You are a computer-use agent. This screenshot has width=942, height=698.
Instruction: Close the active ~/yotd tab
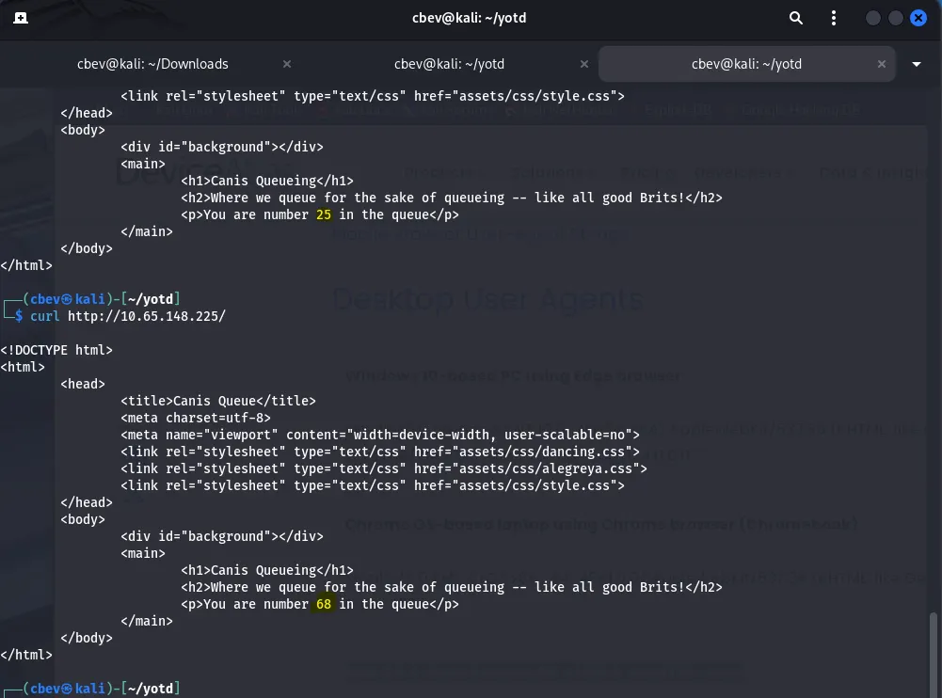coord(882,64)
